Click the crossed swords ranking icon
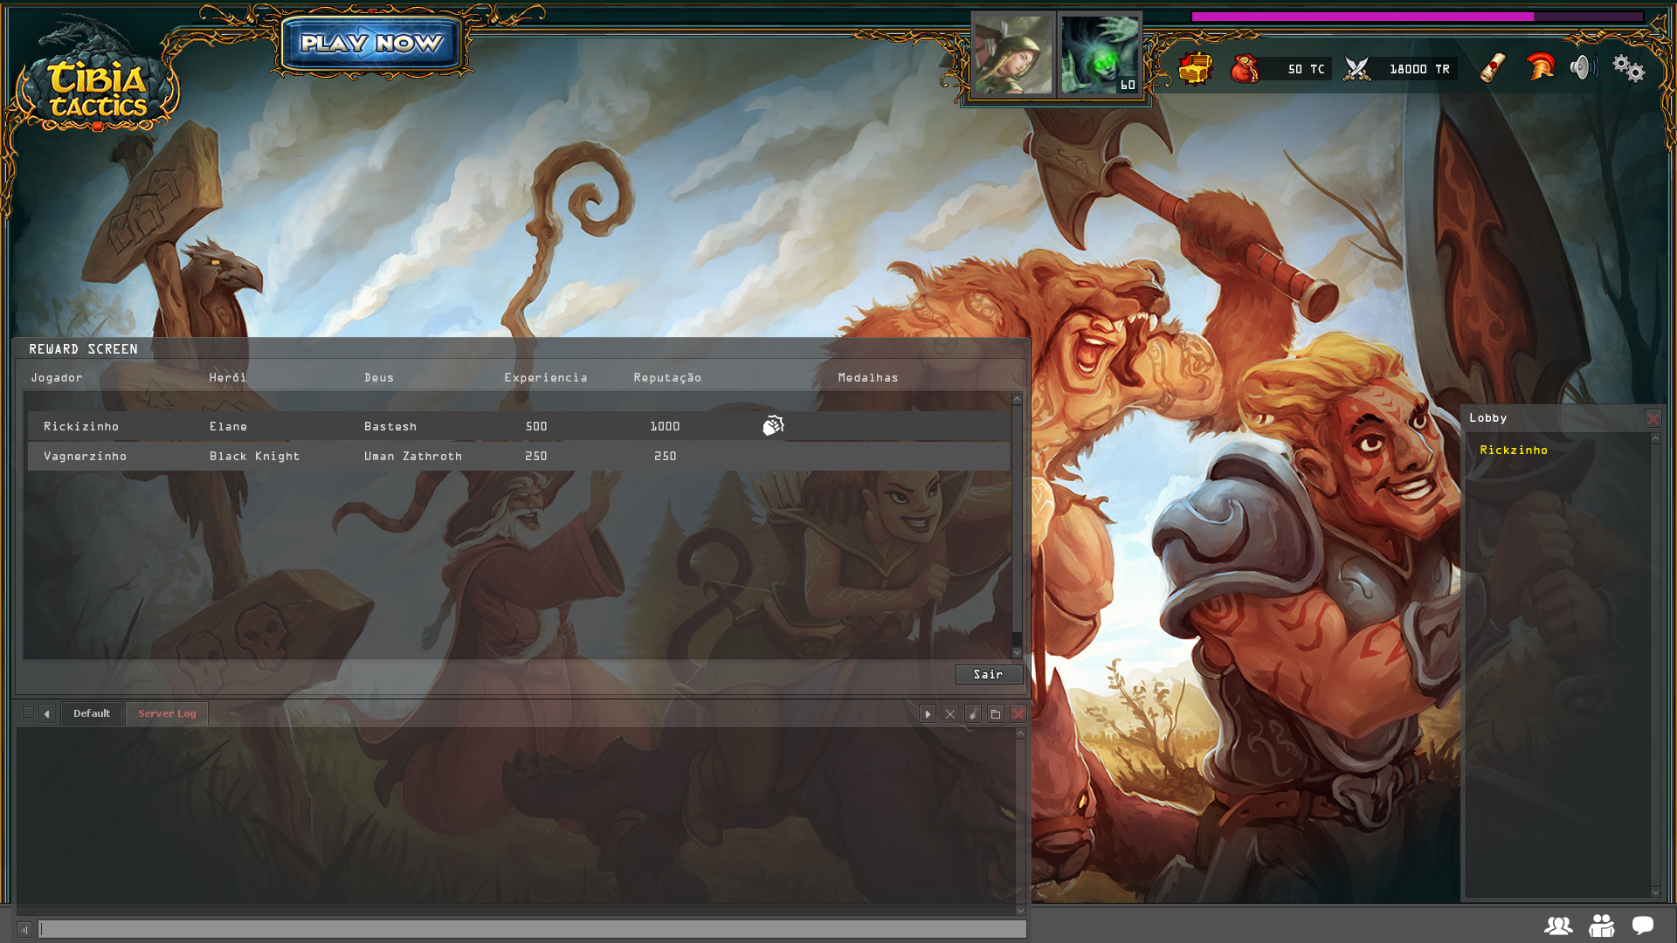This screenshot has height=943, width=1677. point(1356,68)
